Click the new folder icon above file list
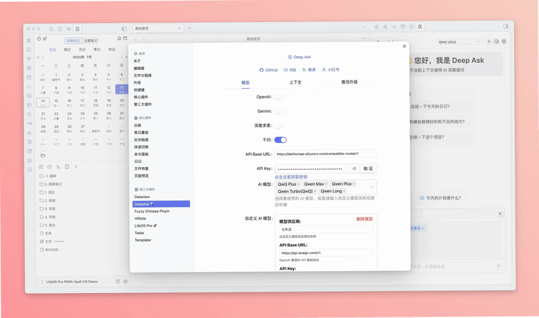 tap(49, 166)
